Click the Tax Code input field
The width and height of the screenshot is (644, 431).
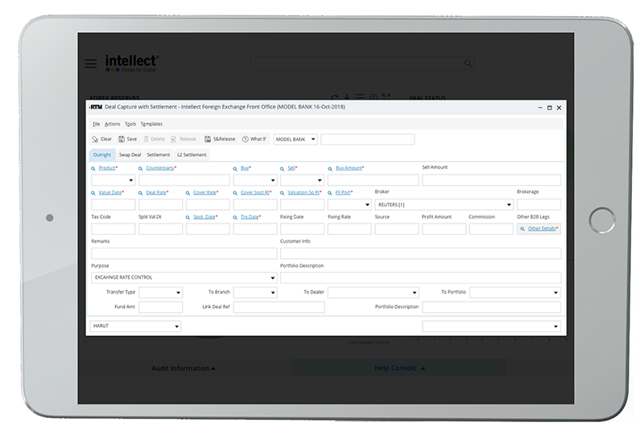click(x=113, y=229)
